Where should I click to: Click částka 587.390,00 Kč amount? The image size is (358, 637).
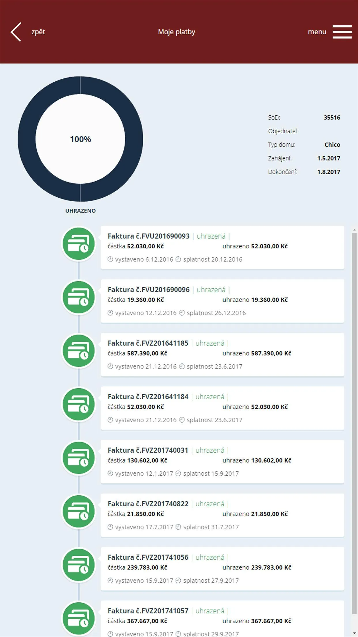(x=137, y=353)
